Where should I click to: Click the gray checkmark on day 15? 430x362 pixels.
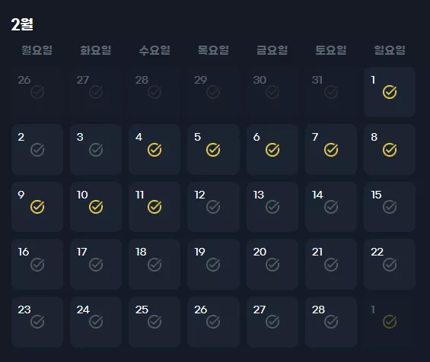[390, 207]
